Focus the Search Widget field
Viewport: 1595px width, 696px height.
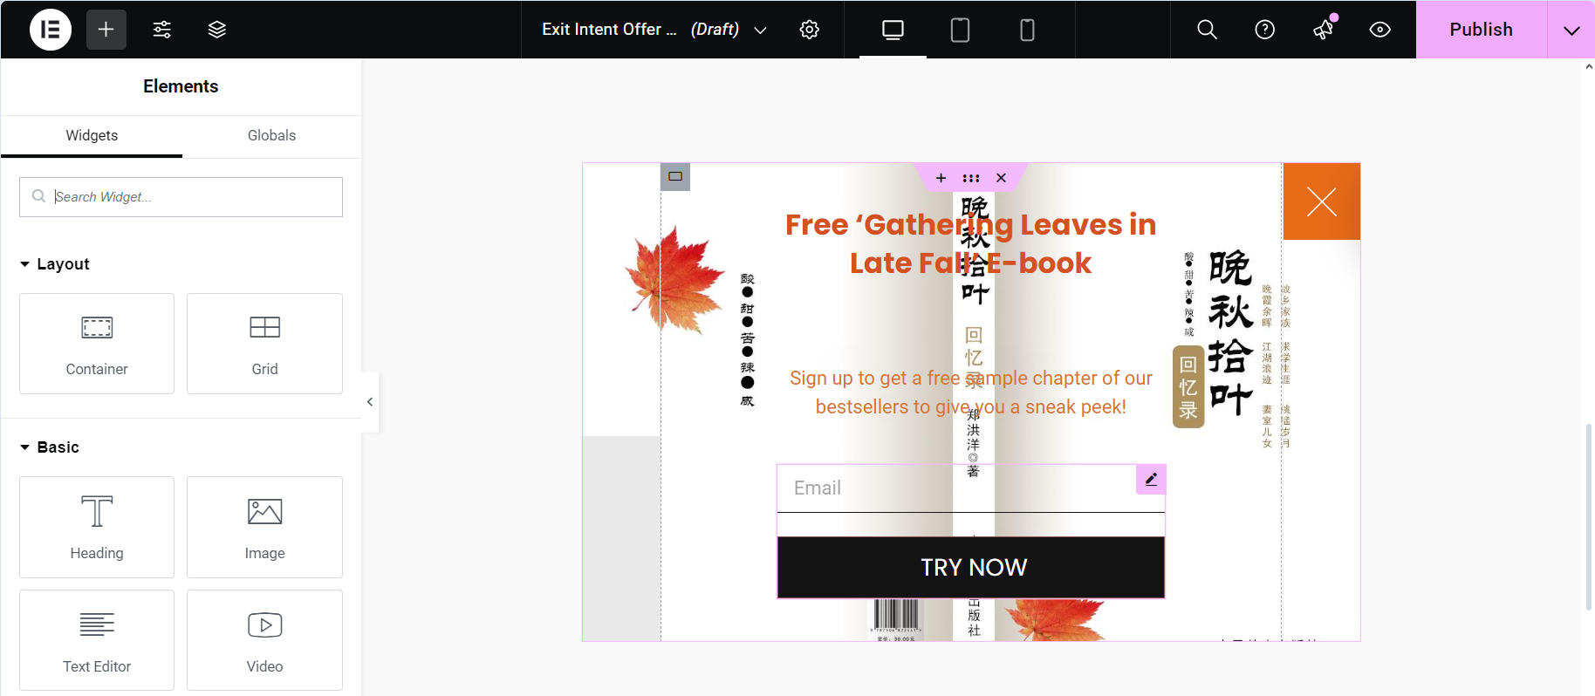click(x=181, y=197)
